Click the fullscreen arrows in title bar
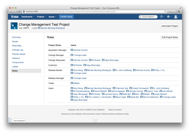Screen dimensions: 190x135 point(180,8)
